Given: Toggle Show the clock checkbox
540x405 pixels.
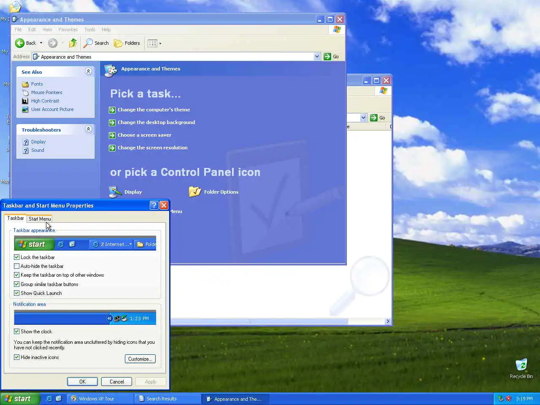Looking at the screenshot, I should tap(17, 332).
